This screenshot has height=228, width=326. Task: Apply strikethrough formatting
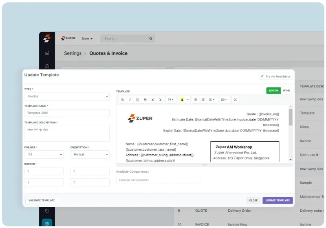145,100
